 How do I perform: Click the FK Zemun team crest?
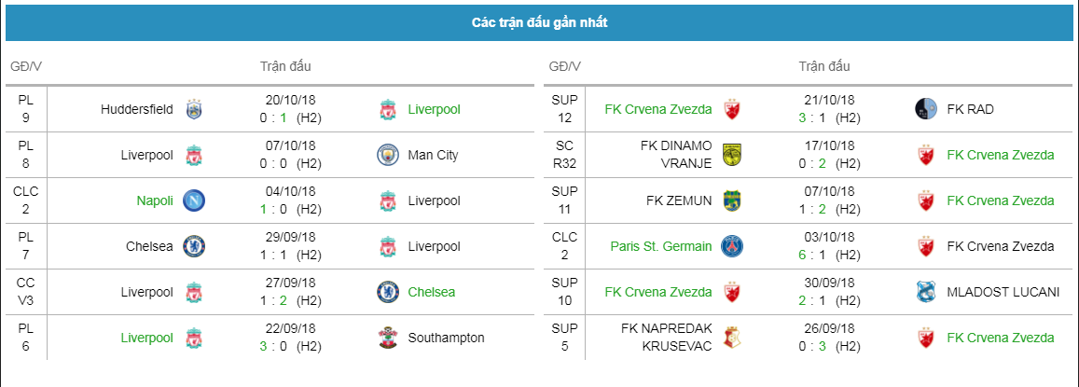point(731,200)
